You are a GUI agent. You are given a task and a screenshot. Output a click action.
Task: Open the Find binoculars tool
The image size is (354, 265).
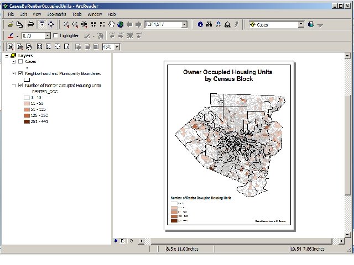tap(210, 24)
